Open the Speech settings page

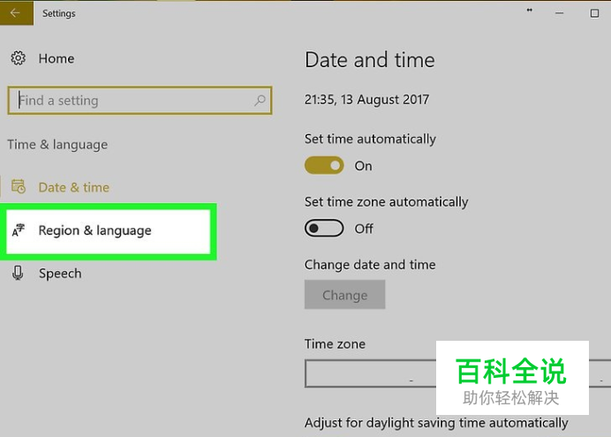[x=60, y=274]
